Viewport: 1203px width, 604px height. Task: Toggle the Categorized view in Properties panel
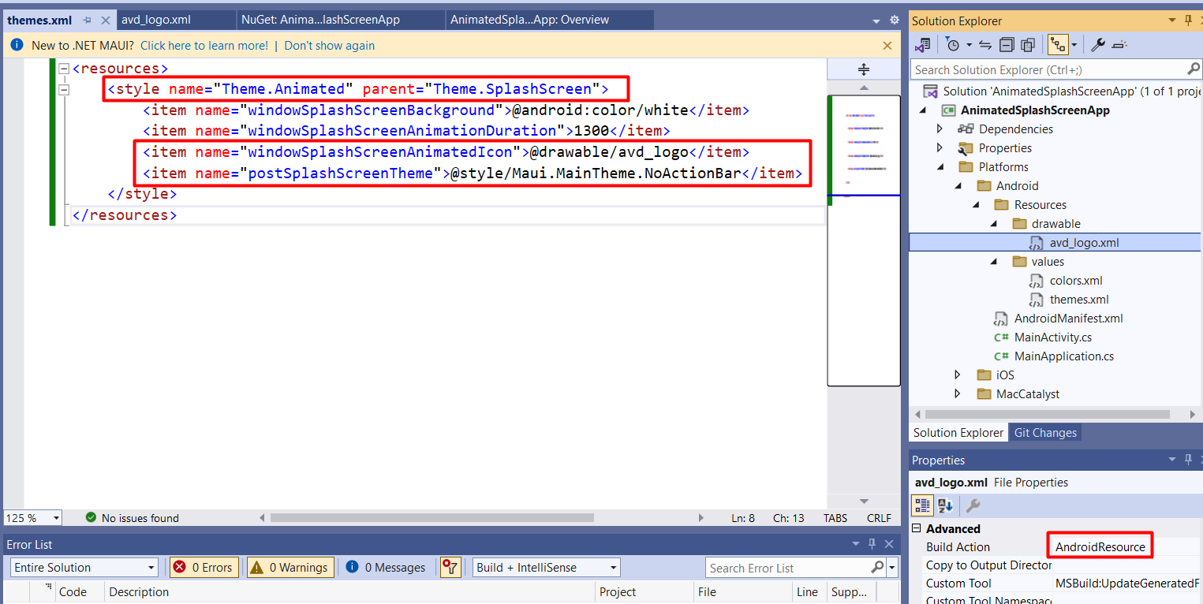922,505
